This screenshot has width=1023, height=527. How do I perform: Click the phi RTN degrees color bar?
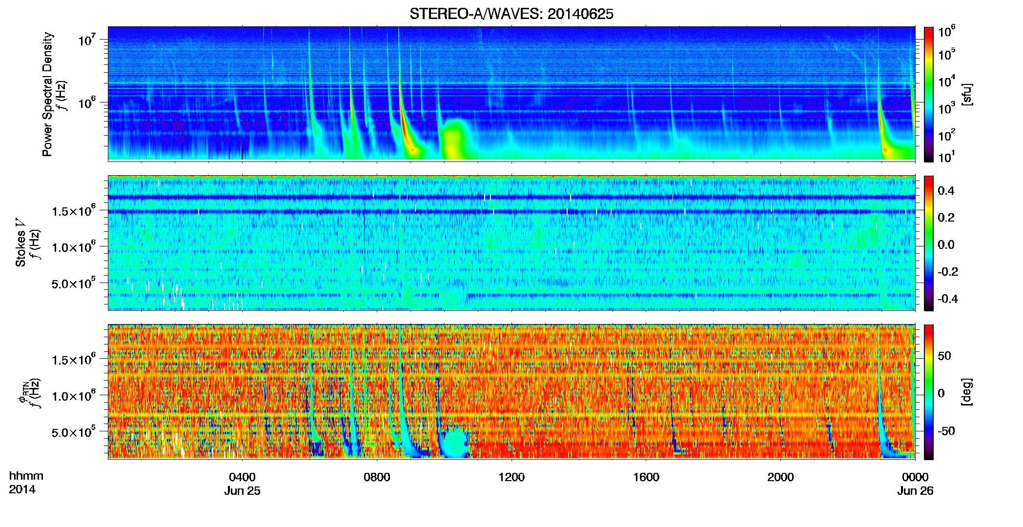tap(929, 392)
